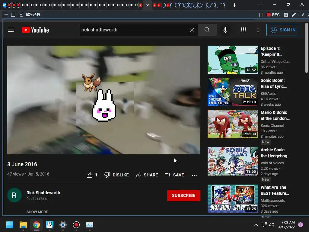Screen dimensions: 309x232
Task: Select the recorder region picker icon
Action: pyautogui.click(x=20, y=14)
